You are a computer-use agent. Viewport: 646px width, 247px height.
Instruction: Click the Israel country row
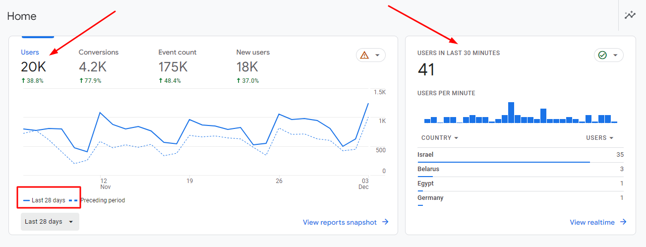point(521,155)
